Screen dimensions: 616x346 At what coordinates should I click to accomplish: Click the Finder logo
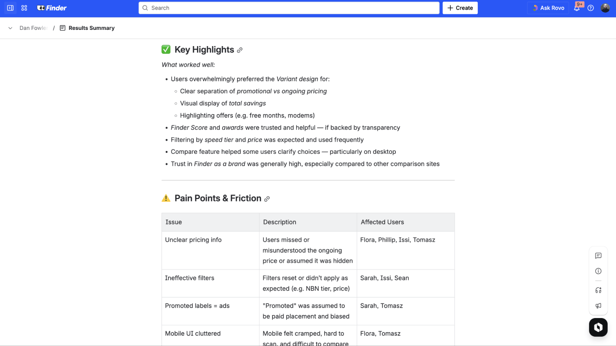point(52,8)
